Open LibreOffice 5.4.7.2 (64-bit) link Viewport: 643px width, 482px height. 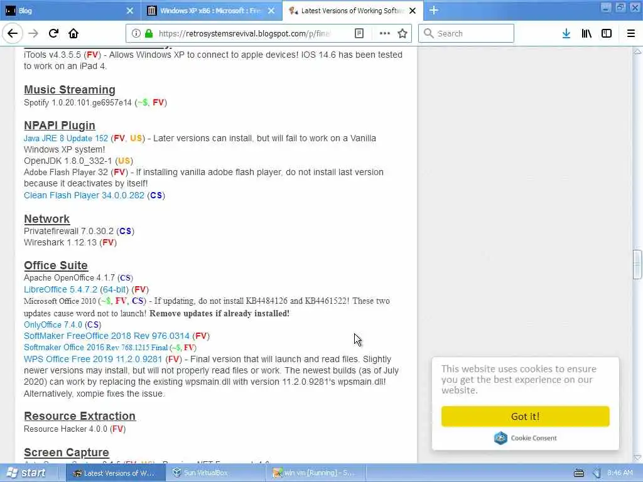pos(76,289)
